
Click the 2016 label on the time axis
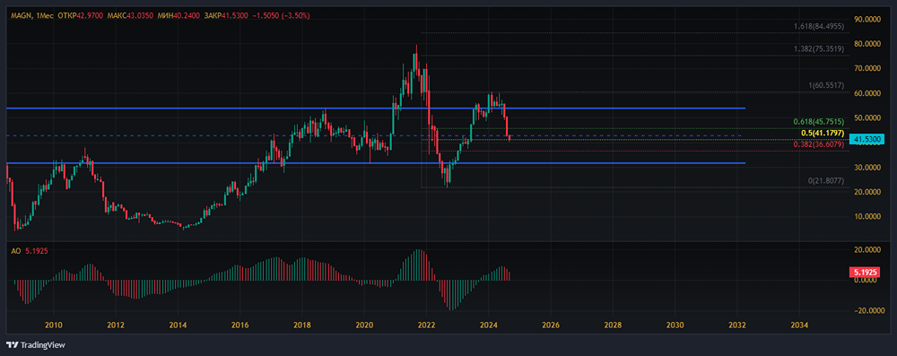tap(240, 325)
